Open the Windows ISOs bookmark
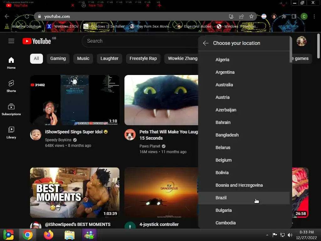 point(63,26)
